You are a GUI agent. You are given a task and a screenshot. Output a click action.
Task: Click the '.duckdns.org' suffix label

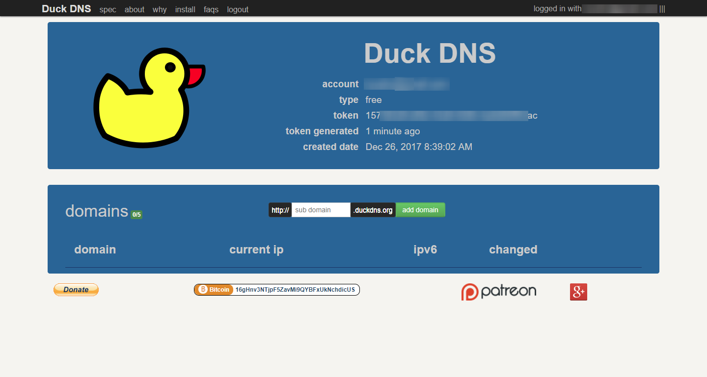click(373, 210)
